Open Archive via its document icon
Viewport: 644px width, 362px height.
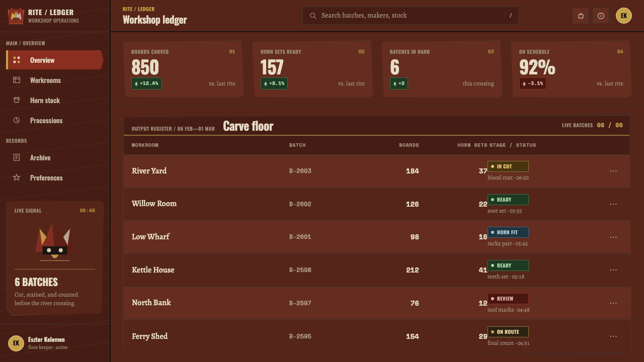[17, 157]
